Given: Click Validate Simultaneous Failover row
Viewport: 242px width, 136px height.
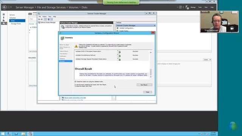Looking at the screenshot, I should click(112, 55).
